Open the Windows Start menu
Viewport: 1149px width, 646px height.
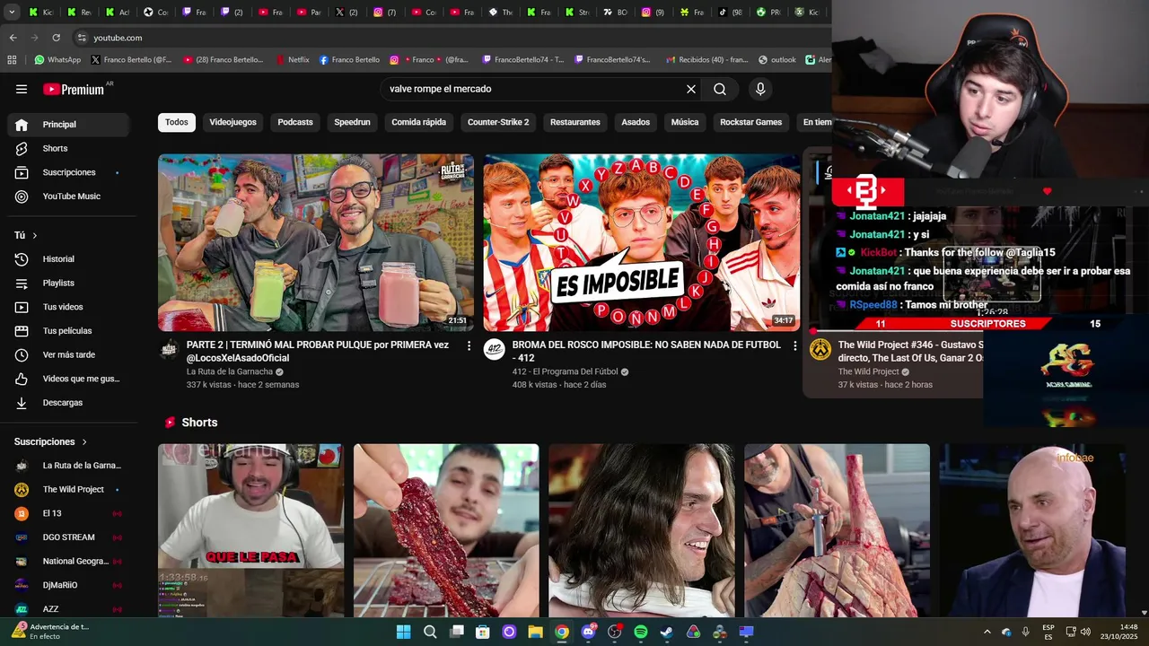click(403, 632)
